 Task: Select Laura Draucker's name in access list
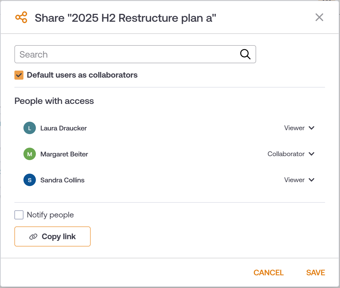[x=64, y=128]
